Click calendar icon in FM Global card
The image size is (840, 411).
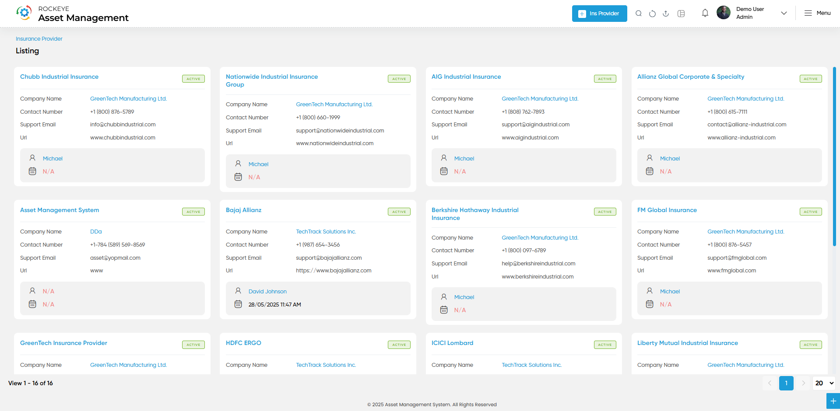click(x=650, y=304)
